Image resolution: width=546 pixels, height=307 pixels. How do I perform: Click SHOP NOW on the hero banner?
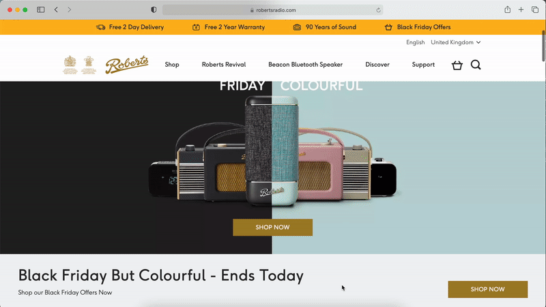pos(272,227)
